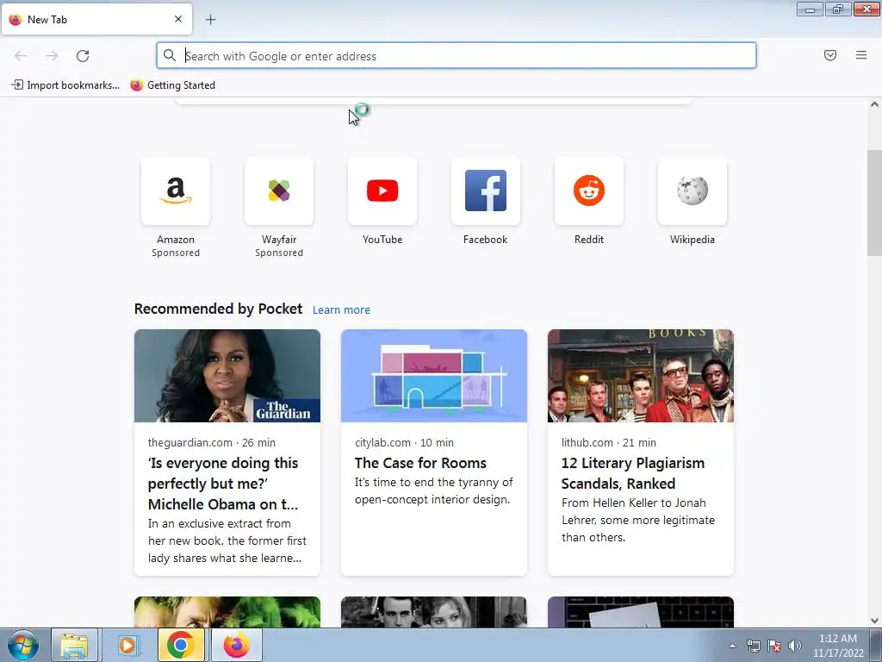882x662 pixels.
Task: Open the Windows Start menu
Action: 23,645
